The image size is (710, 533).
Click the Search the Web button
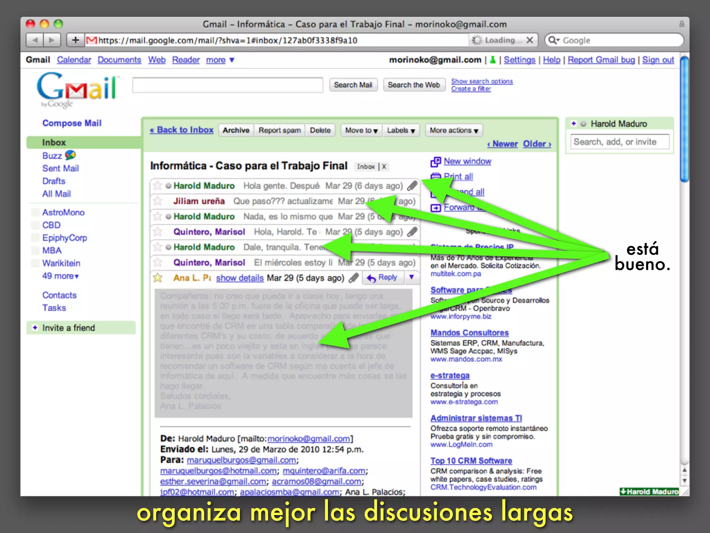[x=414, y=85]
